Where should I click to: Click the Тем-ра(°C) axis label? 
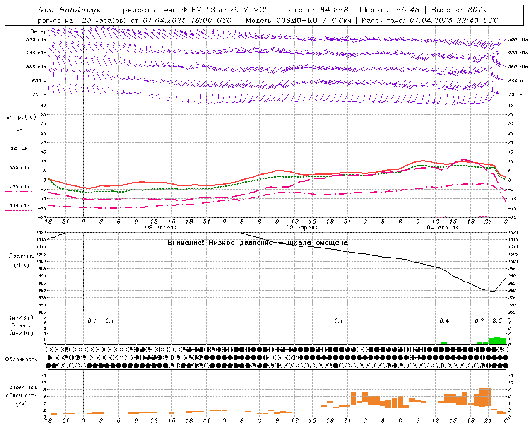pyautogui.click(x=19, y=117)
